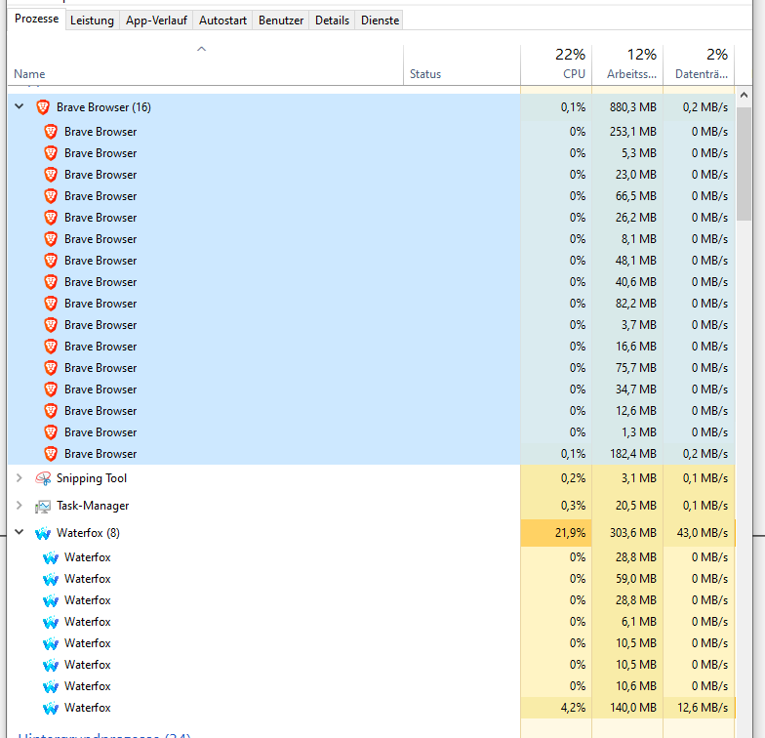Click the Snipping Tool 3,1 MB value
765x738 pixels.
coord(638,478)
